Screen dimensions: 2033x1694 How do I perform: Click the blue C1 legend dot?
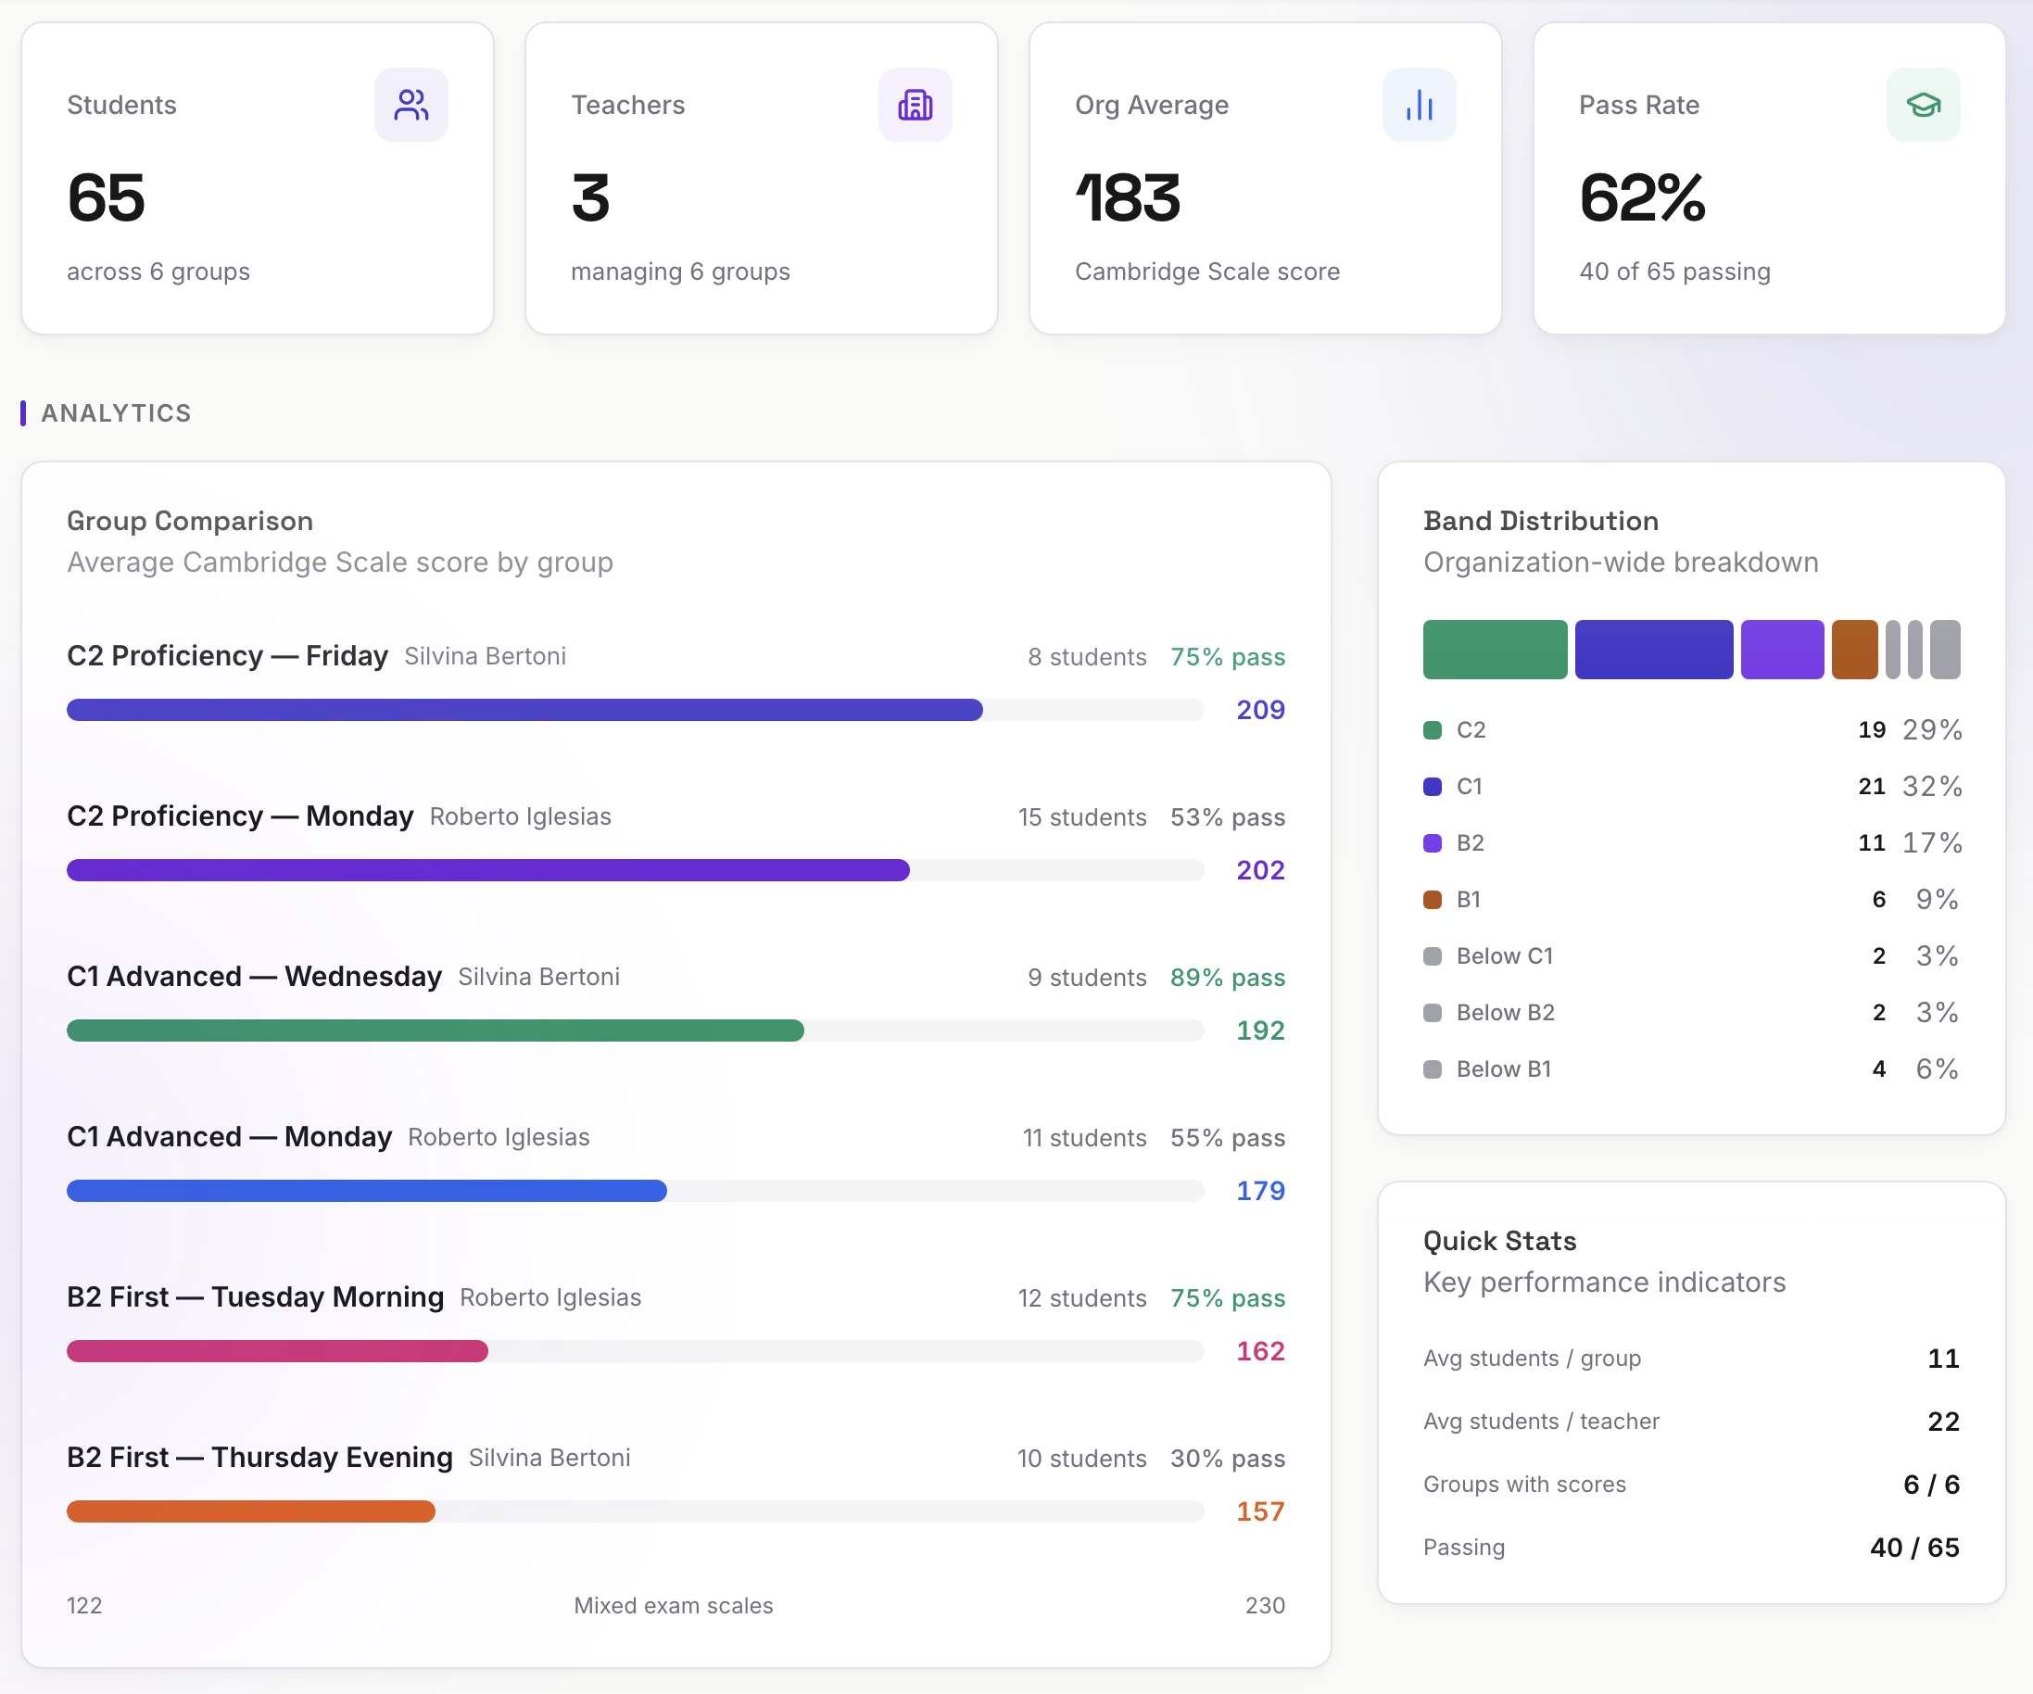[x=1433, y=786]
